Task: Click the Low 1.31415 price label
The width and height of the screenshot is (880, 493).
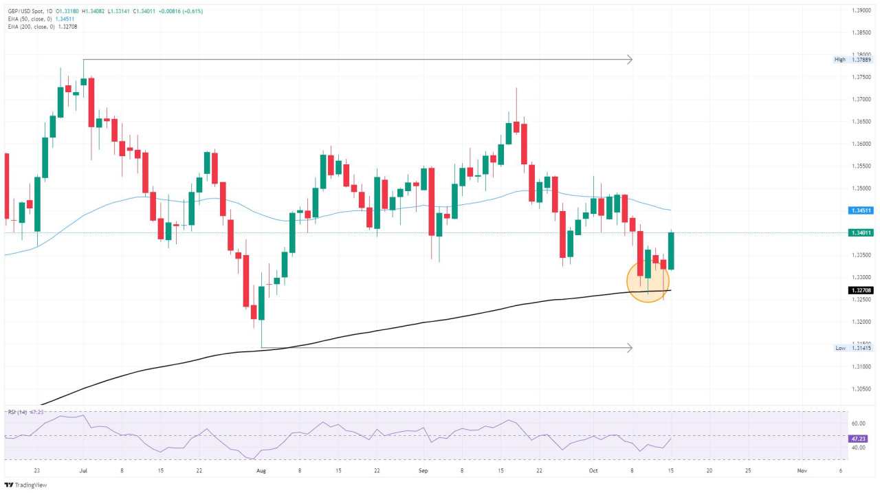Action: [854, 348]
